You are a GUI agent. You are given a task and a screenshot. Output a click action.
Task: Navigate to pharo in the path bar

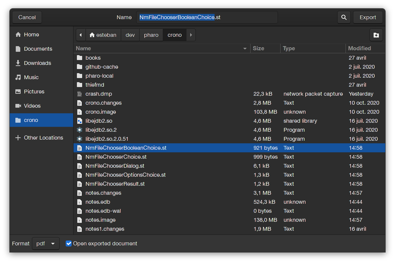coord(151,35)
